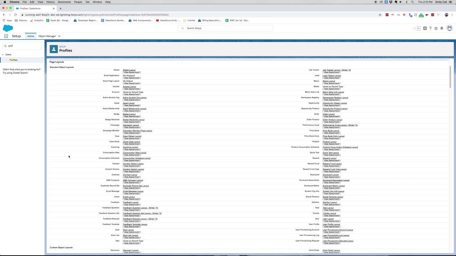Screen dimensions: 456x256
Task: Click the red megaphone extension icon
Action: [x=427, y=15]
